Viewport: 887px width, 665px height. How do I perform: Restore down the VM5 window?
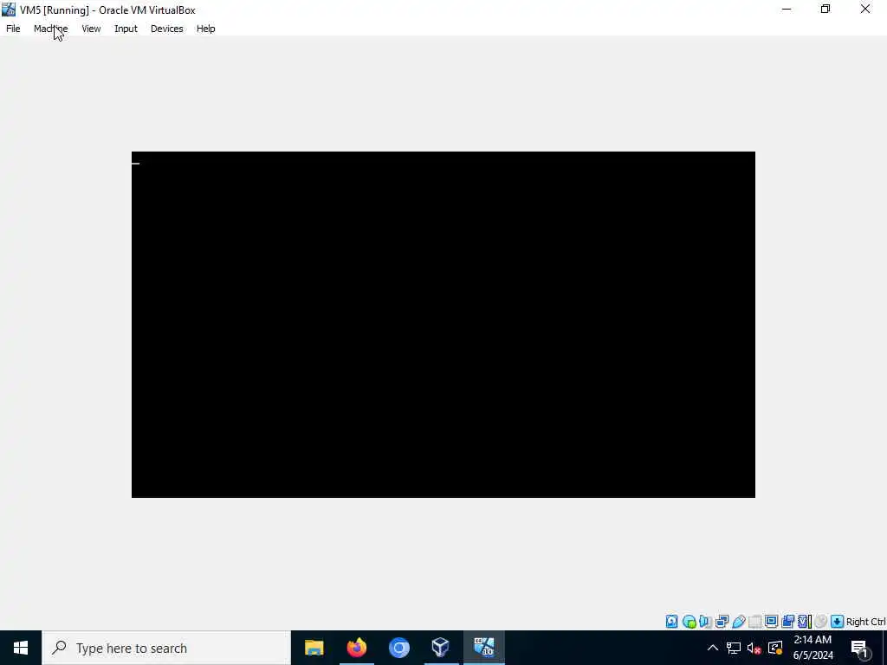tap(825, 10)
